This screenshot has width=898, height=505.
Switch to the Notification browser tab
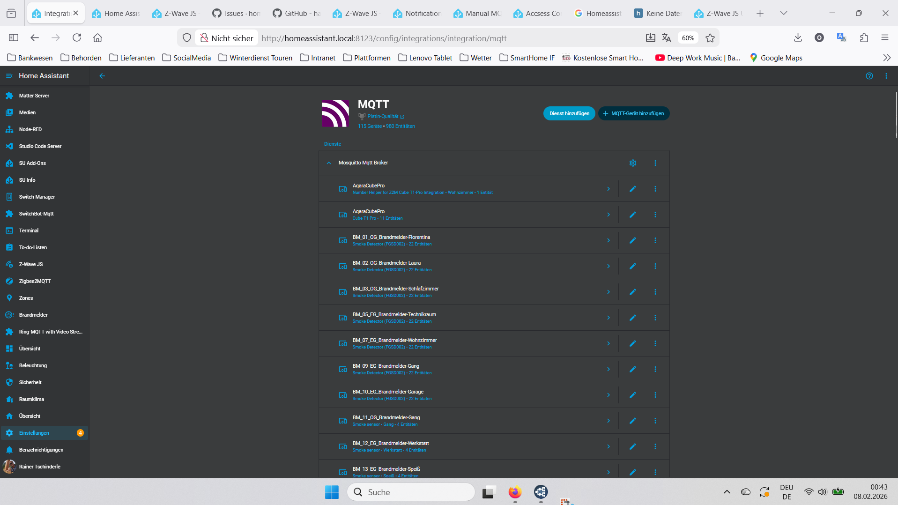coord(418,13)
